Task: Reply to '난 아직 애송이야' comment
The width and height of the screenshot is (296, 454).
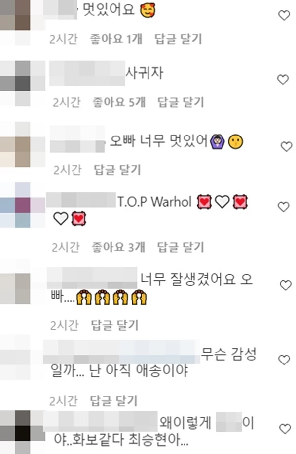Action: (x=114, y=401)
